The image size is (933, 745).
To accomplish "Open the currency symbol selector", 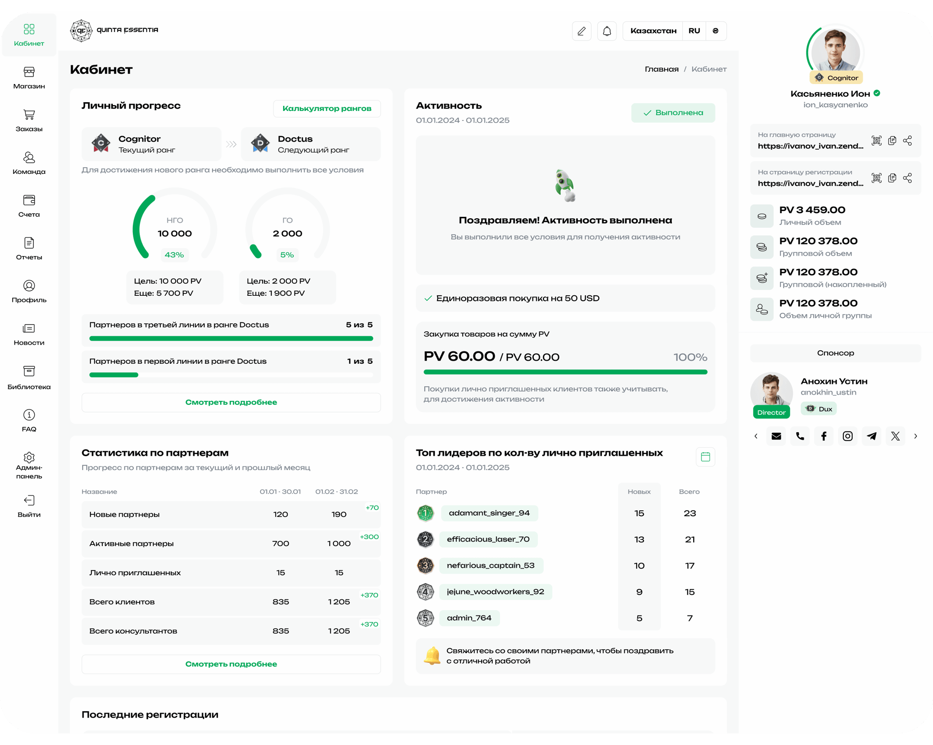I will pos(715,31).
